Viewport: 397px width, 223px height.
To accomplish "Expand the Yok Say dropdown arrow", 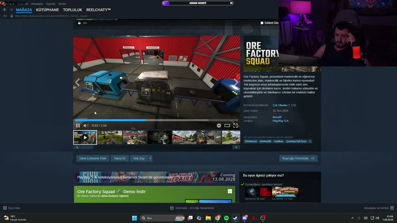I will pyautogui.click(x=150, y=158).
